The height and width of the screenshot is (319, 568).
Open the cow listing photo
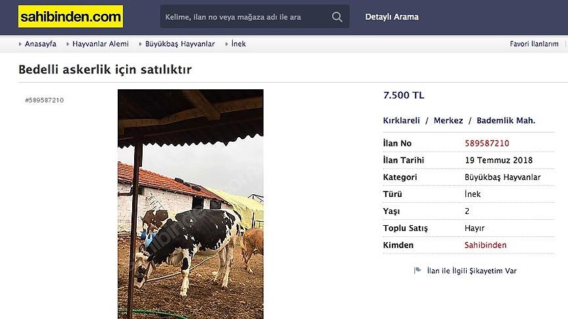(191, 204)
